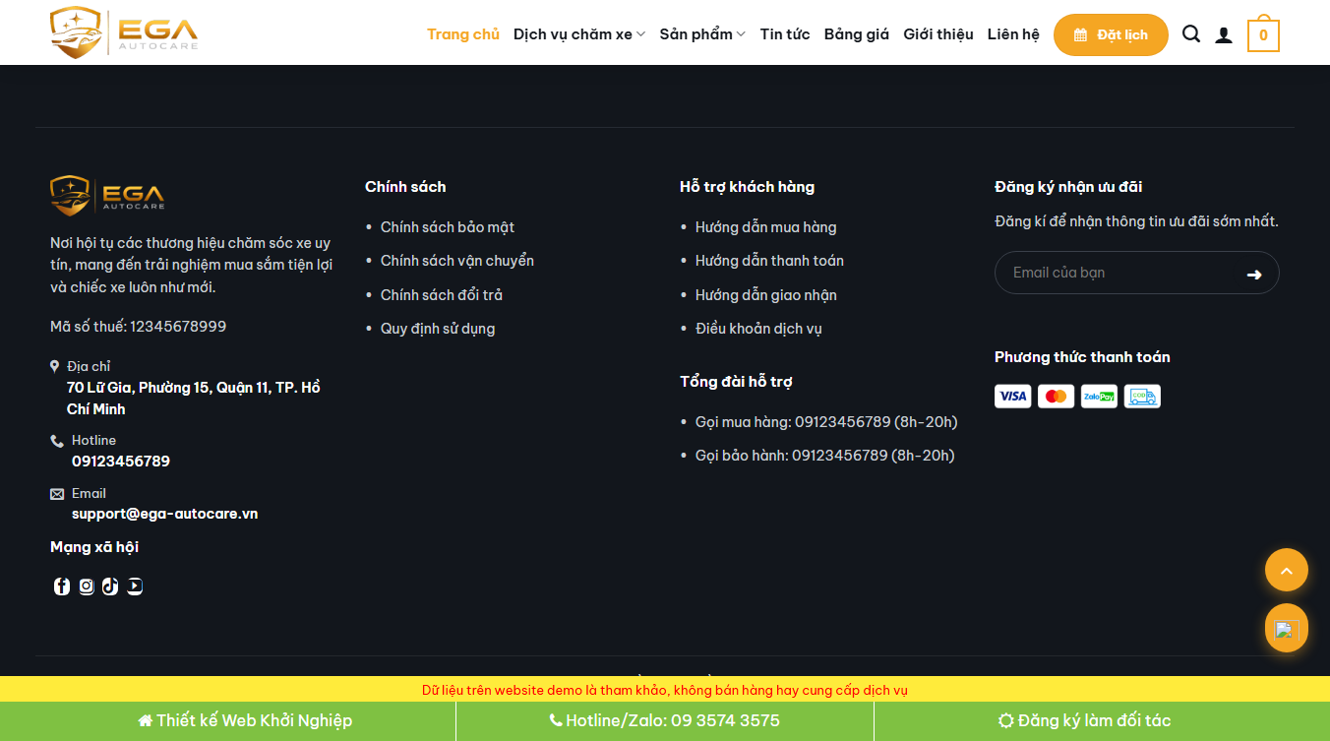Click Đăng ký làm đối tác link

pyautogui.click(x=1084, y=721)
